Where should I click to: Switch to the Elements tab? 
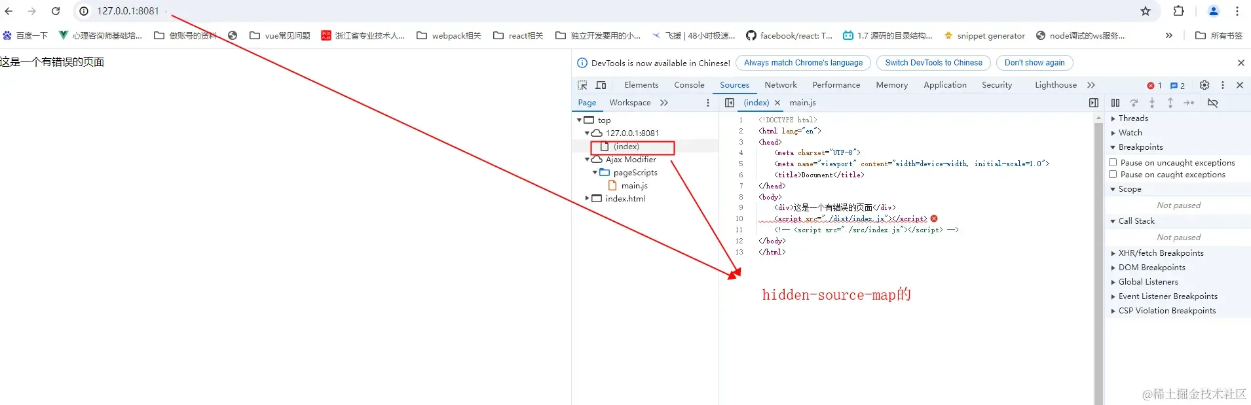(641, 85)
